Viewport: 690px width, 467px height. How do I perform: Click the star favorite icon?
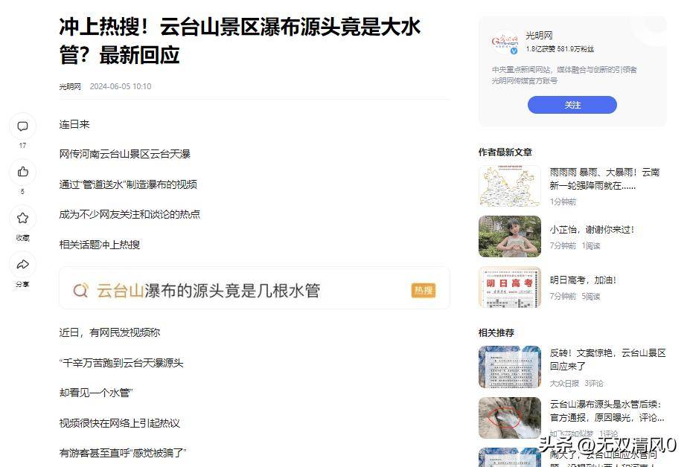coord(22,218)
